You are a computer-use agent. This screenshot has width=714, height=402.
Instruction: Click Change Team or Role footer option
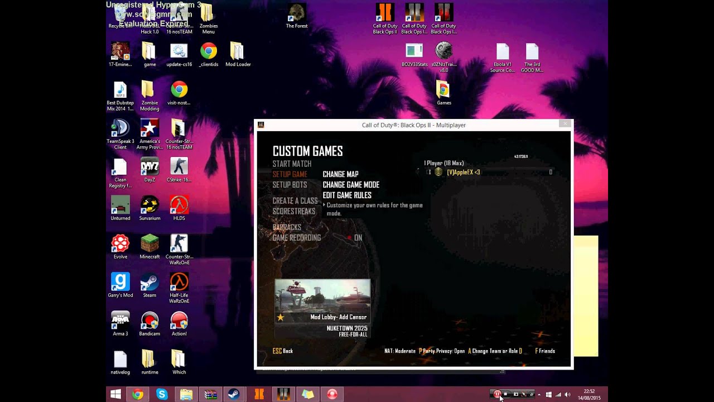(495, 351)
